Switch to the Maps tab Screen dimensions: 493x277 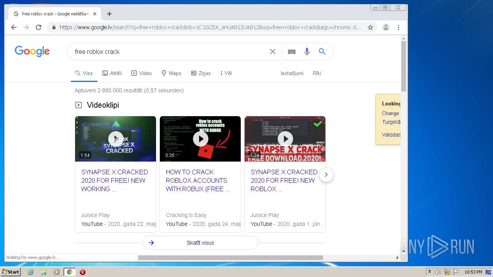point(171,73)
